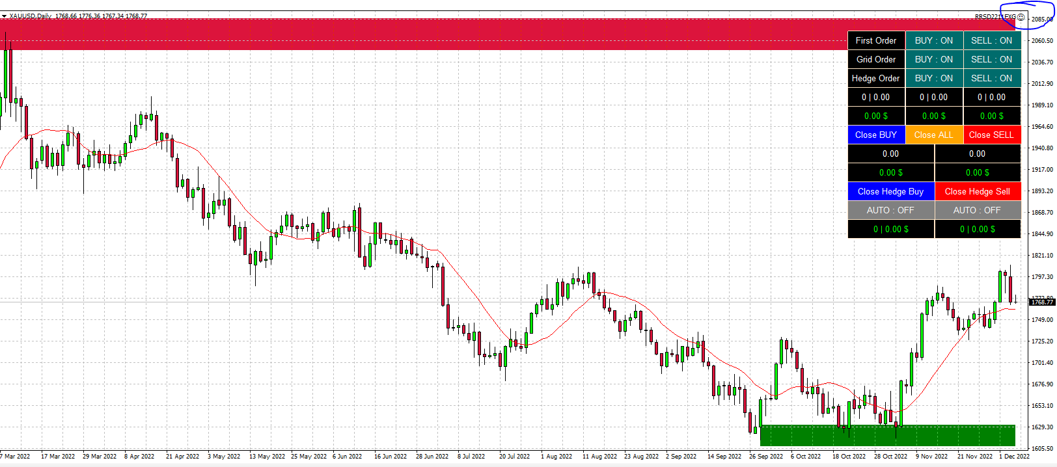Disable Grid Order SELL

(x=991, y=59)
